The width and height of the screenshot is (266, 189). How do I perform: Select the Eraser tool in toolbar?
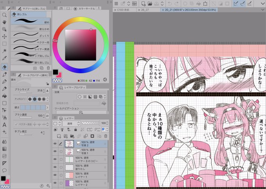coord(4,67)
